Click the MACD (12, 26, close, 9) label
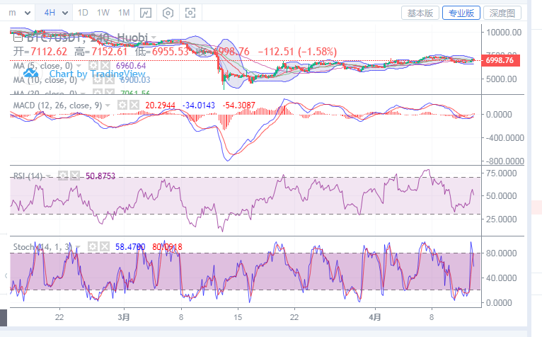Image resolution: width=542 pixels, height=337 pixels. [58, 105]
